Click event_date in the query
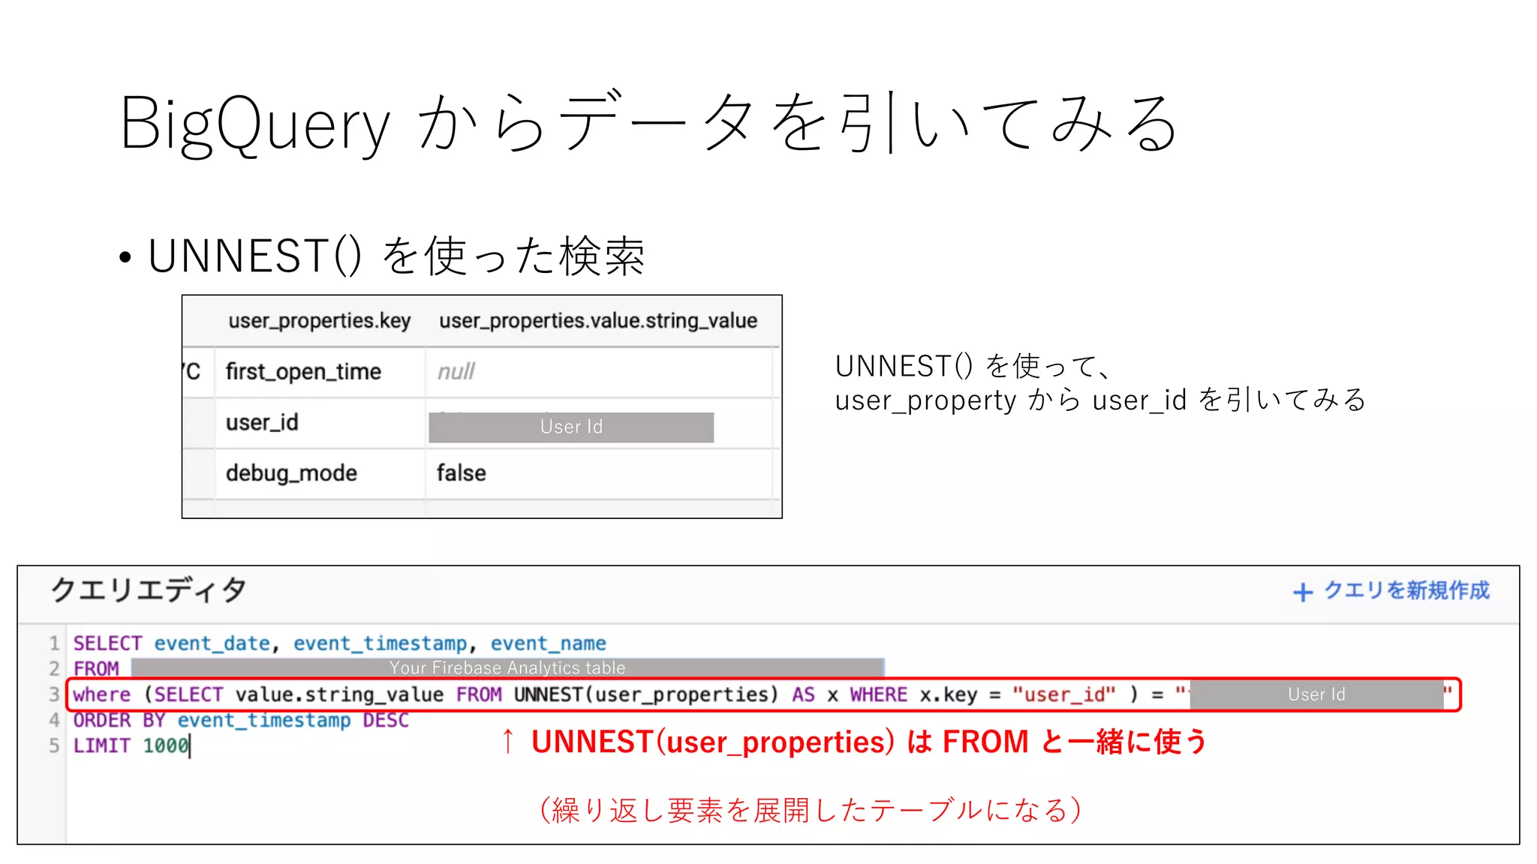The width and height of the screenshot is (1537, 864). [x=212, y=643]
